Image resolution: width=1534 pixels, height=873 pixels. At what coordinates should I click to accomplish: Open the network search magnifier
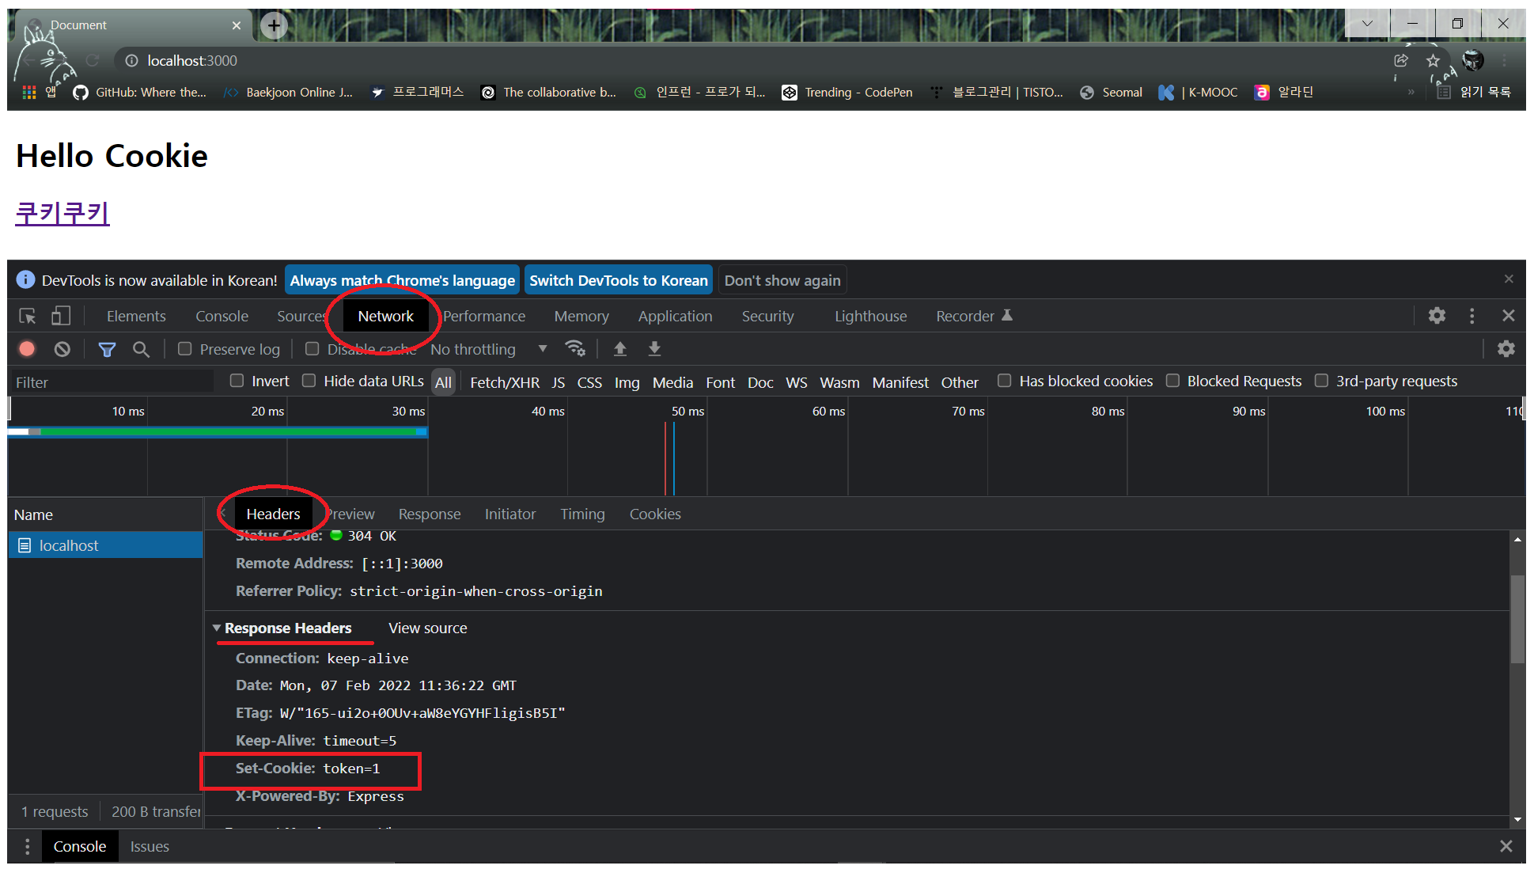[141, 349]
